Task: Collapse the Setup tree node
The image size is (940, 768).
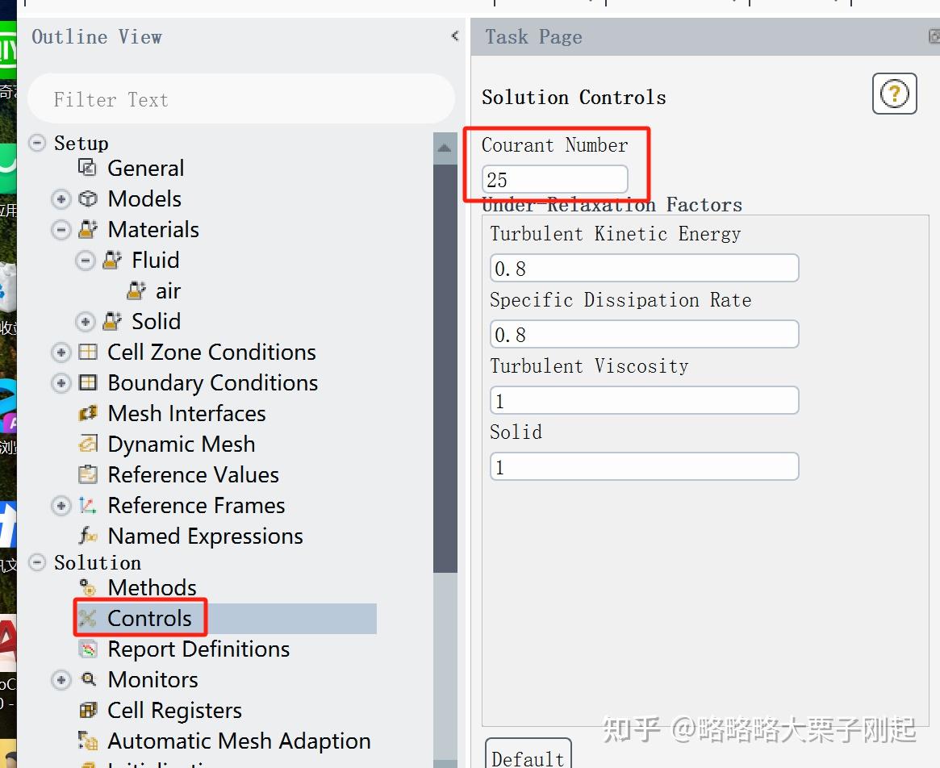Action: click(x=37, y=144)
